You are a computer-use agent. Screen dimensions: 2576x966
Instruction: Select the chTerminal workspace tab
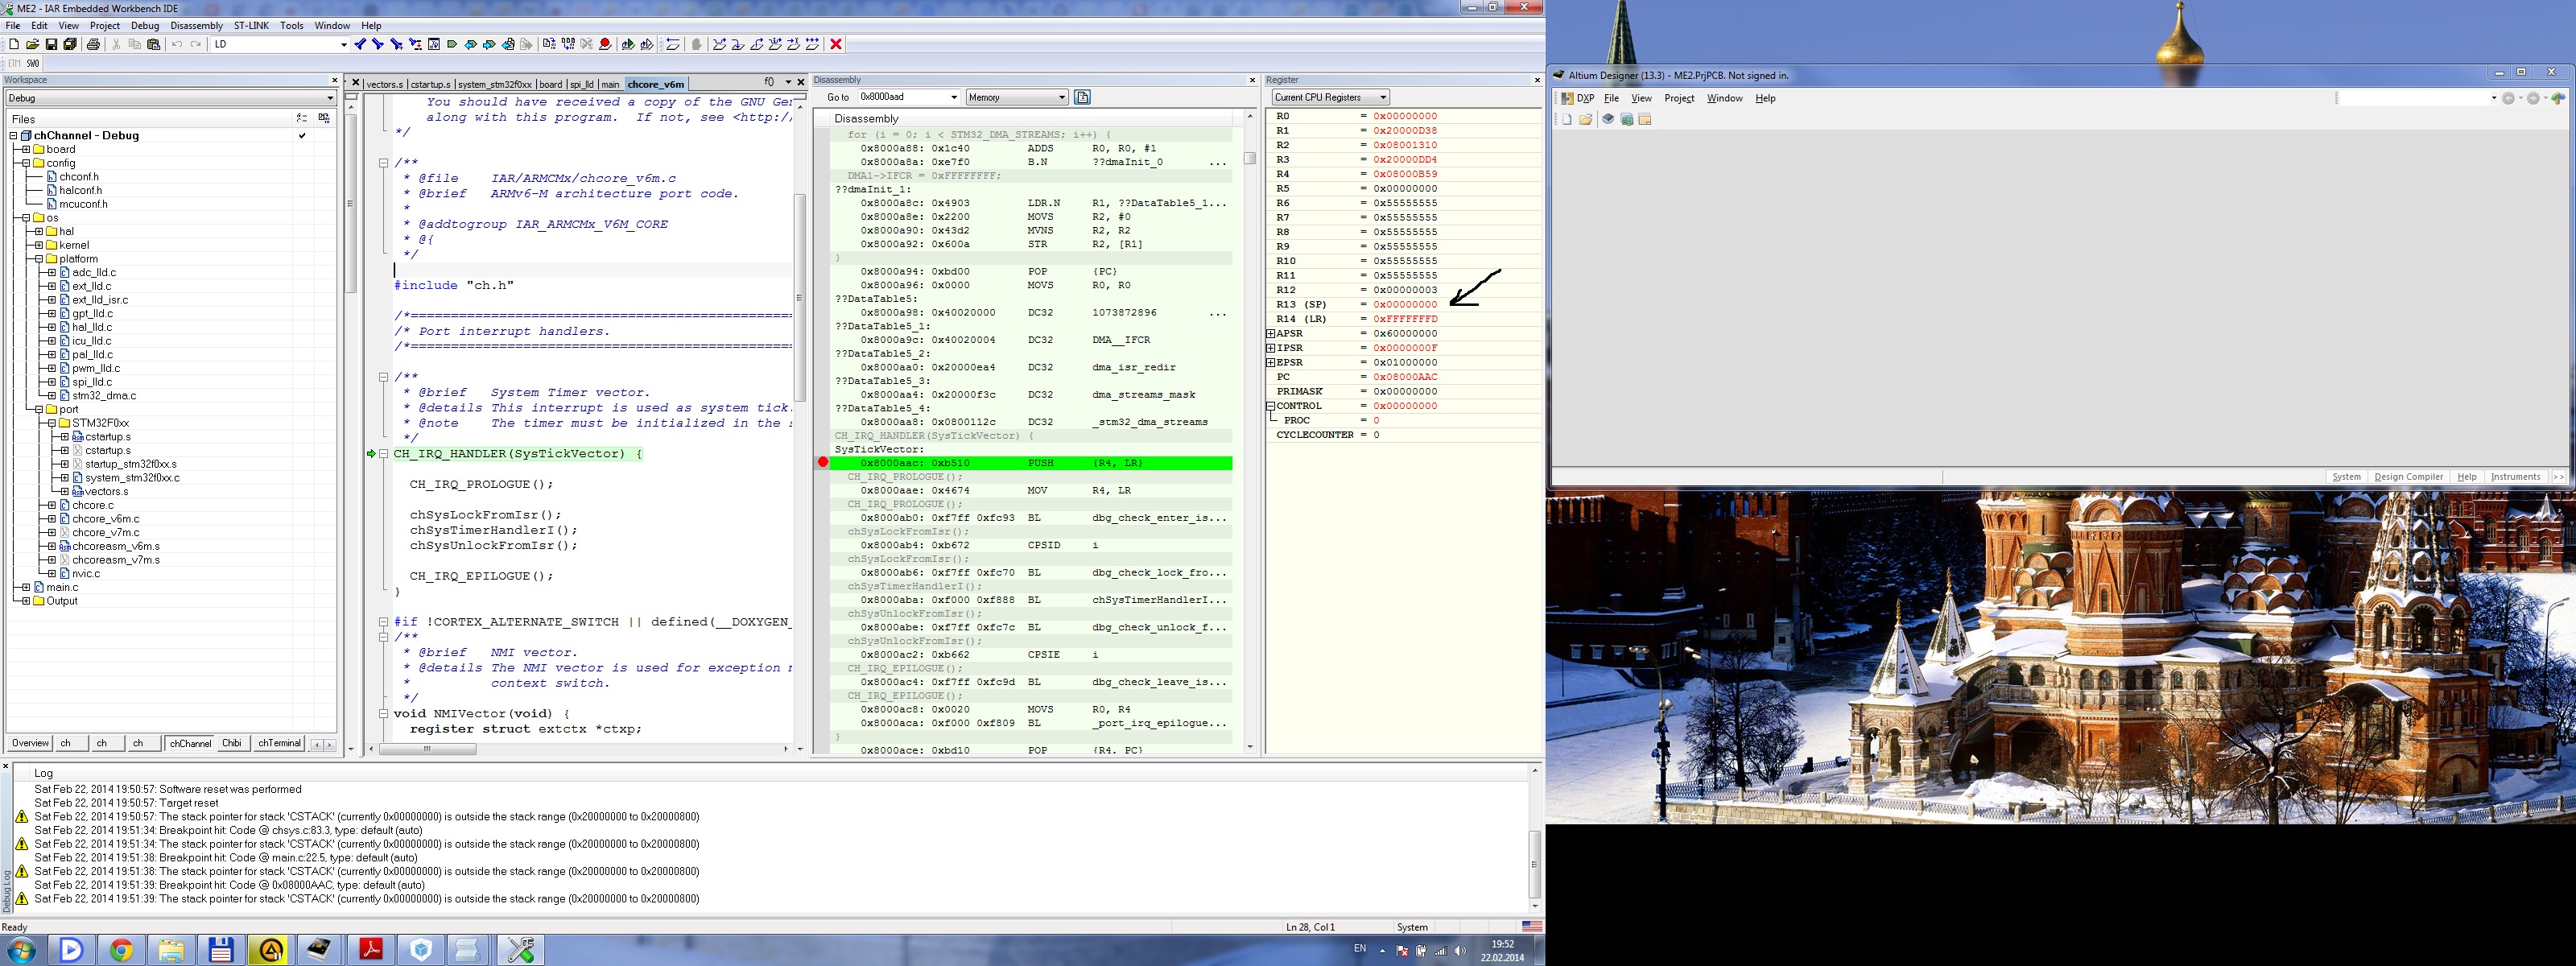(x=279, y=743)
